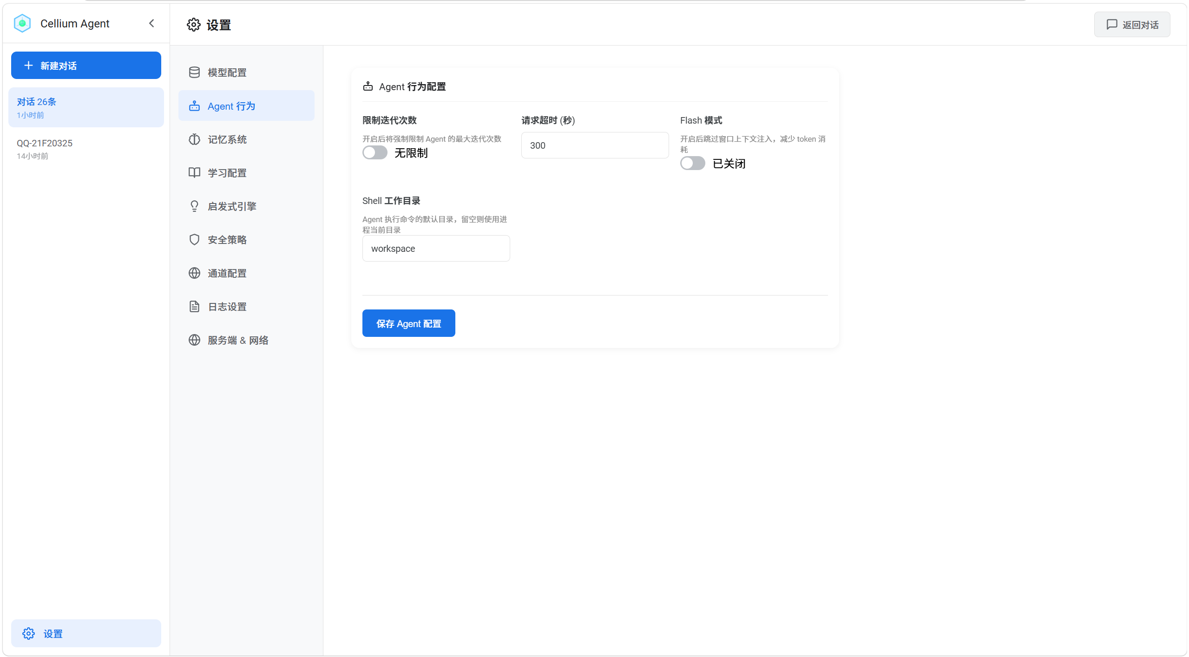1189x657 pixels.
Task: Click the book icon for 学习配置
Action: [x=194, y=173]
